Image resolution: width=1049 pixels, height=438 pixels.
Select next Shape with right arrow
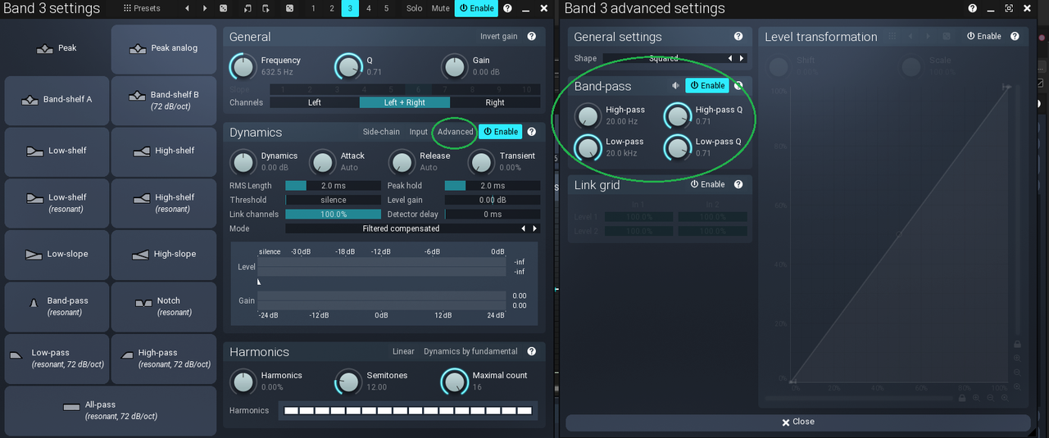coord(742,58)
